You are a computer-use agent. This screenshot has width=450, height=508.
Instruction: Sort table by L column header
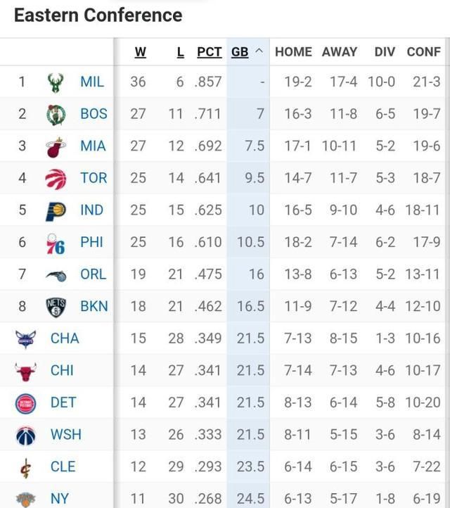(x=181, y=51)
